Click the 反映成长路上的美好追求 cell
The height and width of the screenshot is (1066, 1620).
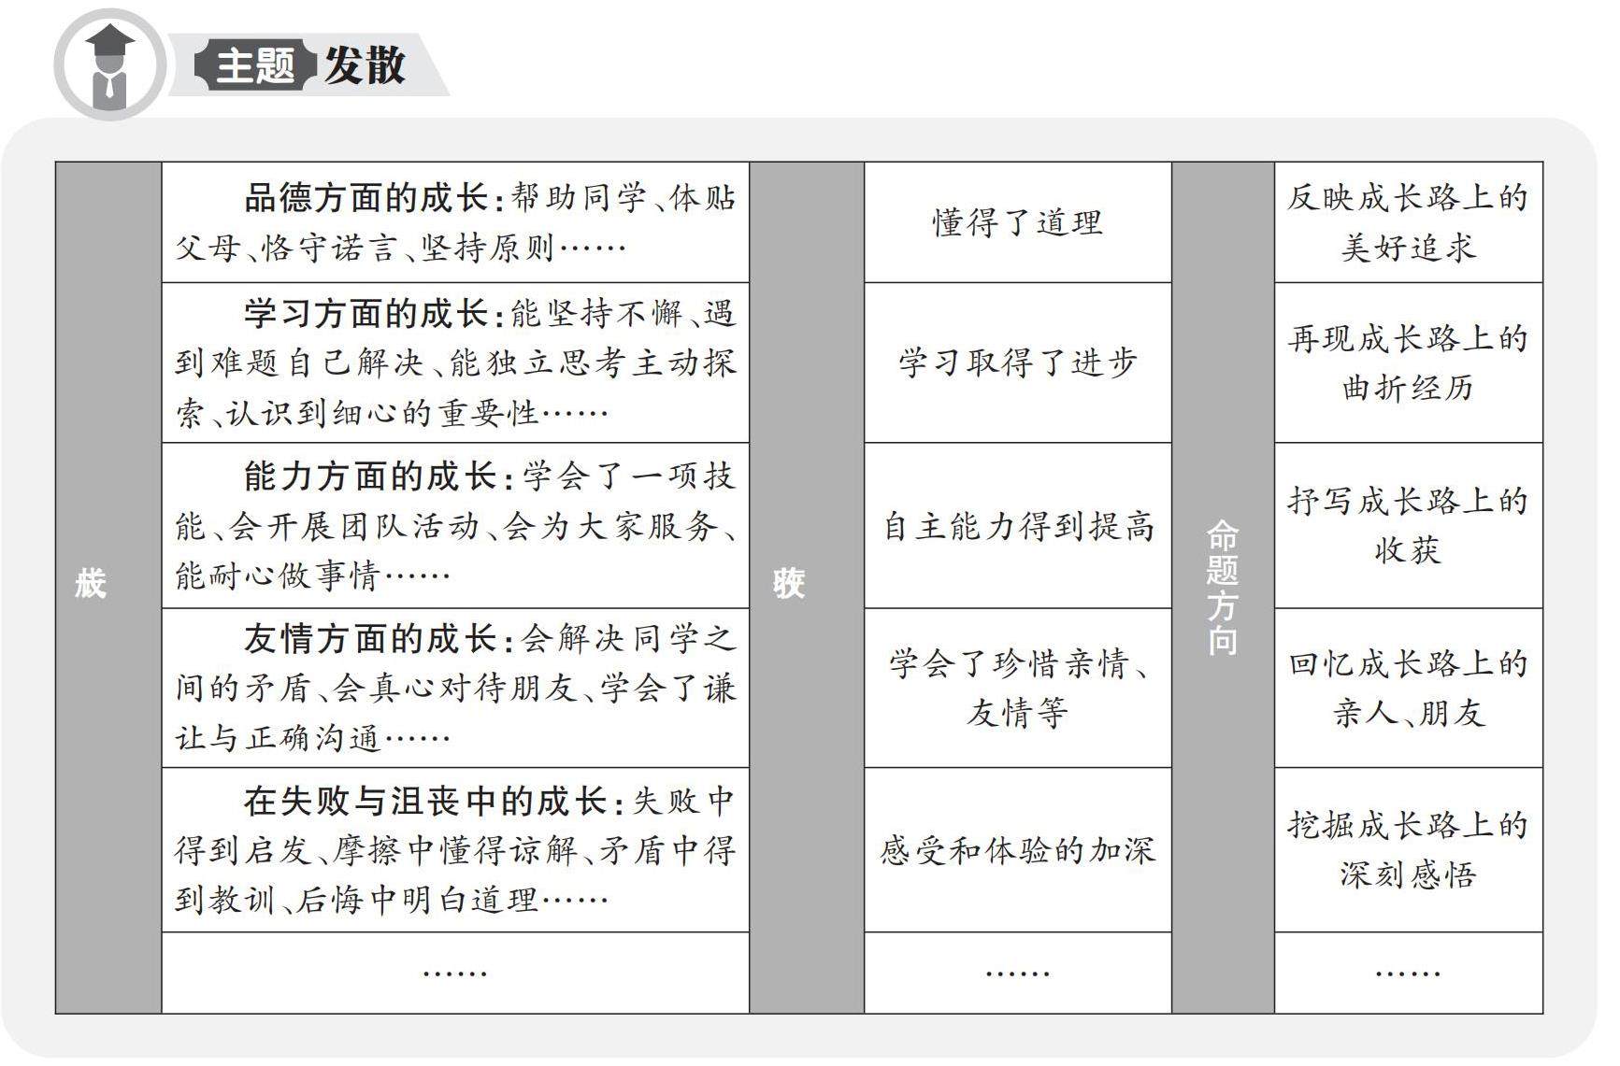coord(1409,222)
